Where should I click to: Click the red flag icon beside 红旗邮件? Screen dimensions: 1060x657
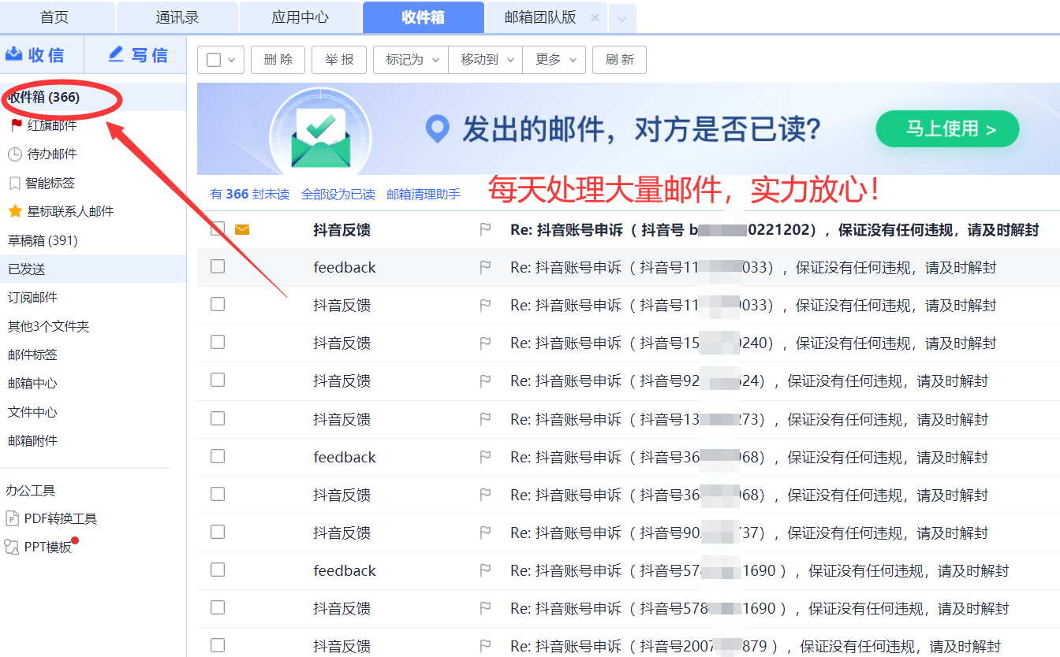click(x=17, y=125)
